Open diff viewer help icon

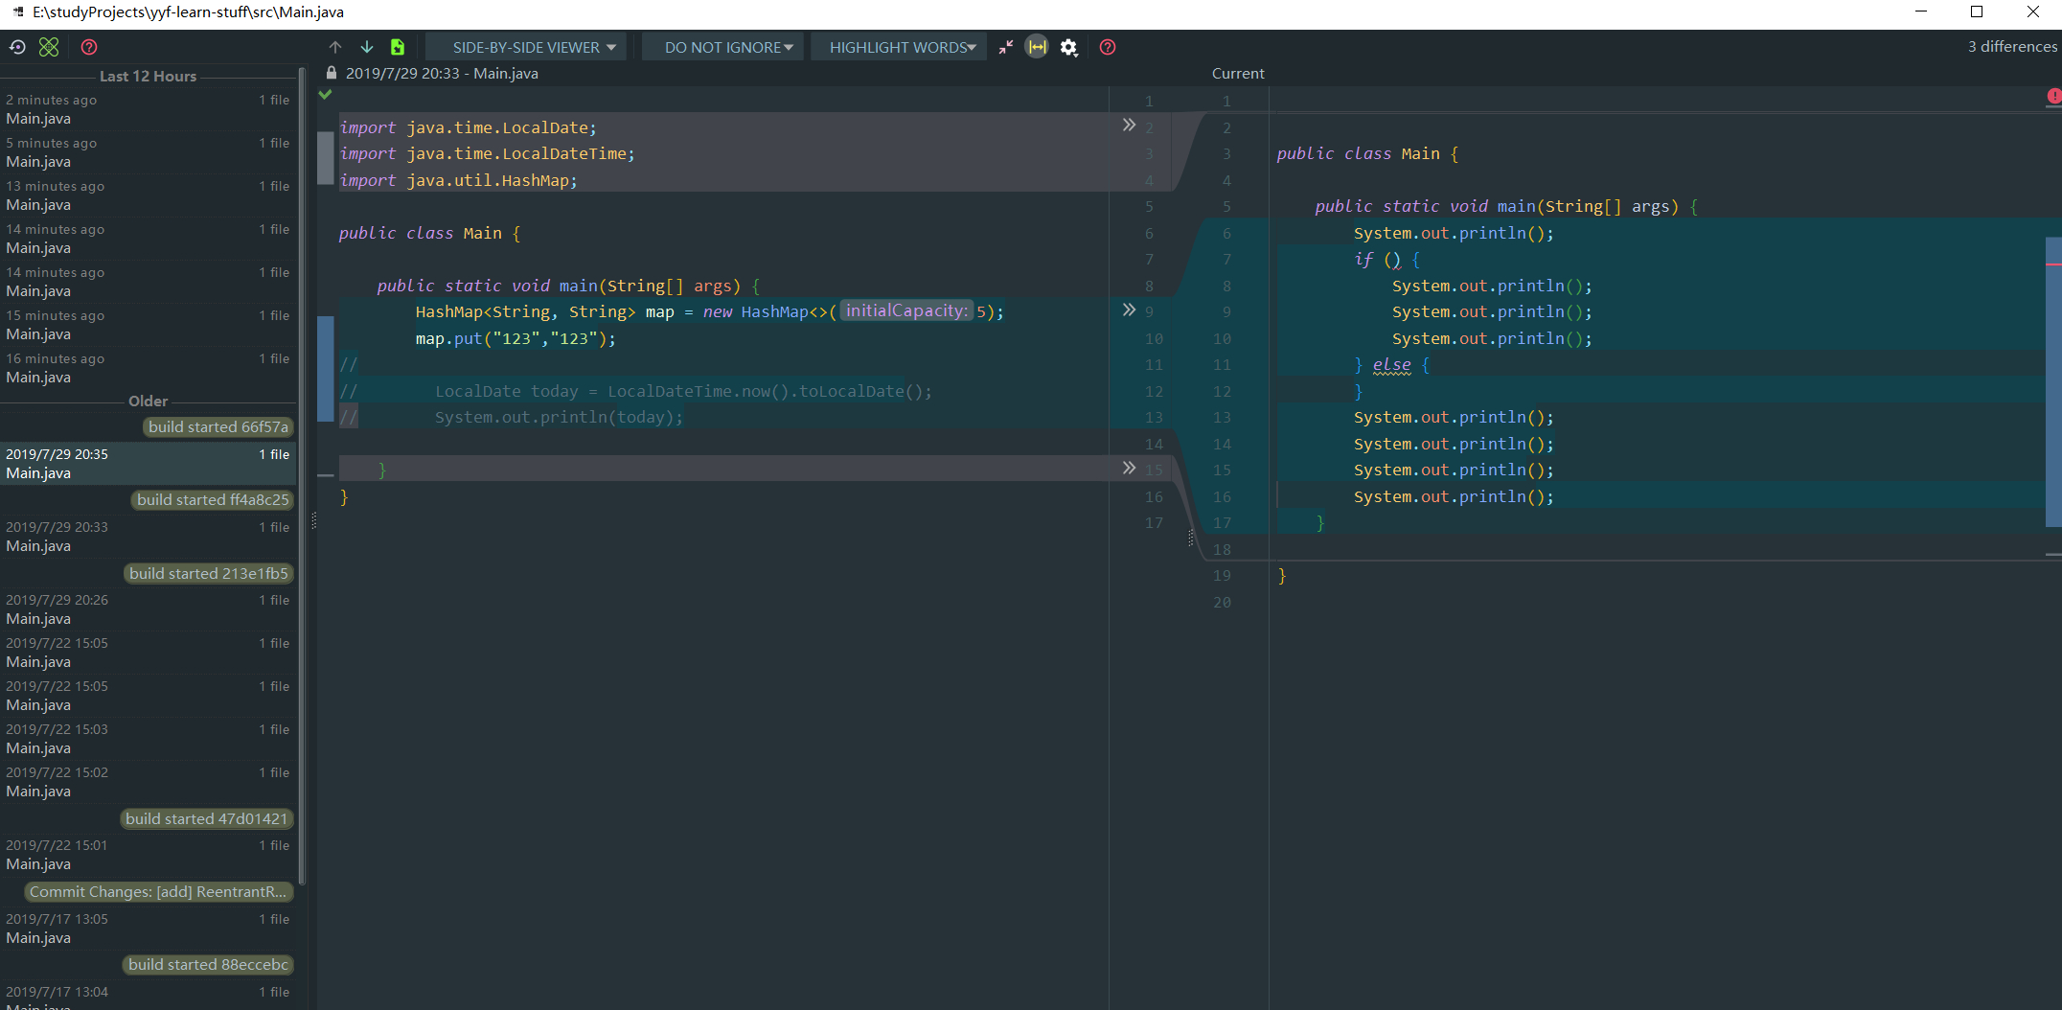coord(1108,47)
